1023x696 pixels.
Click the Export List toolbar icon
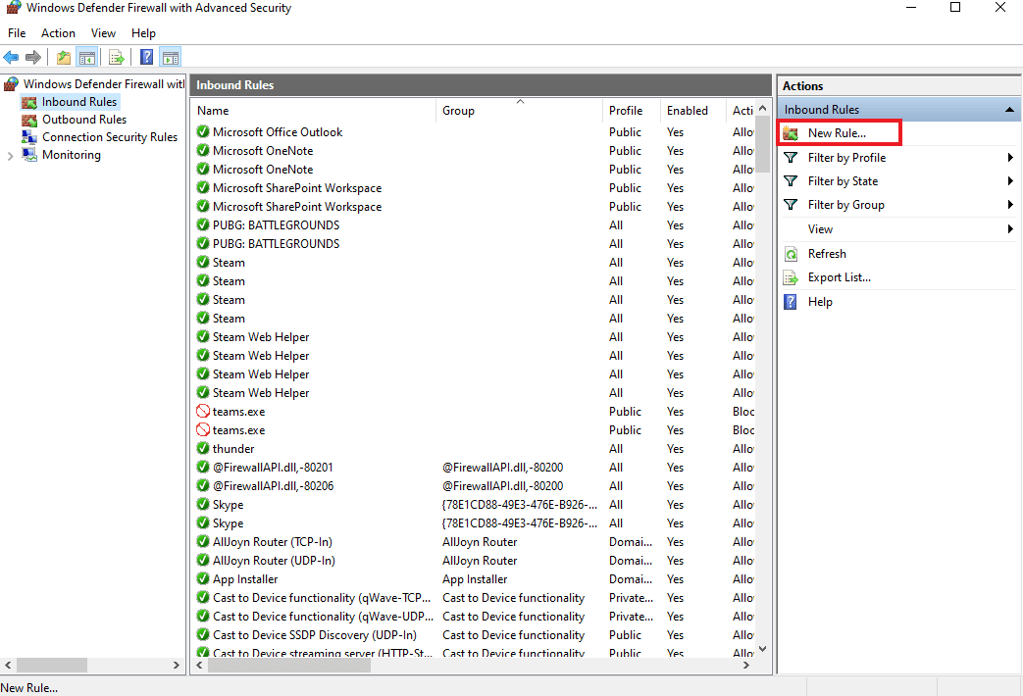tap(116, 58)
